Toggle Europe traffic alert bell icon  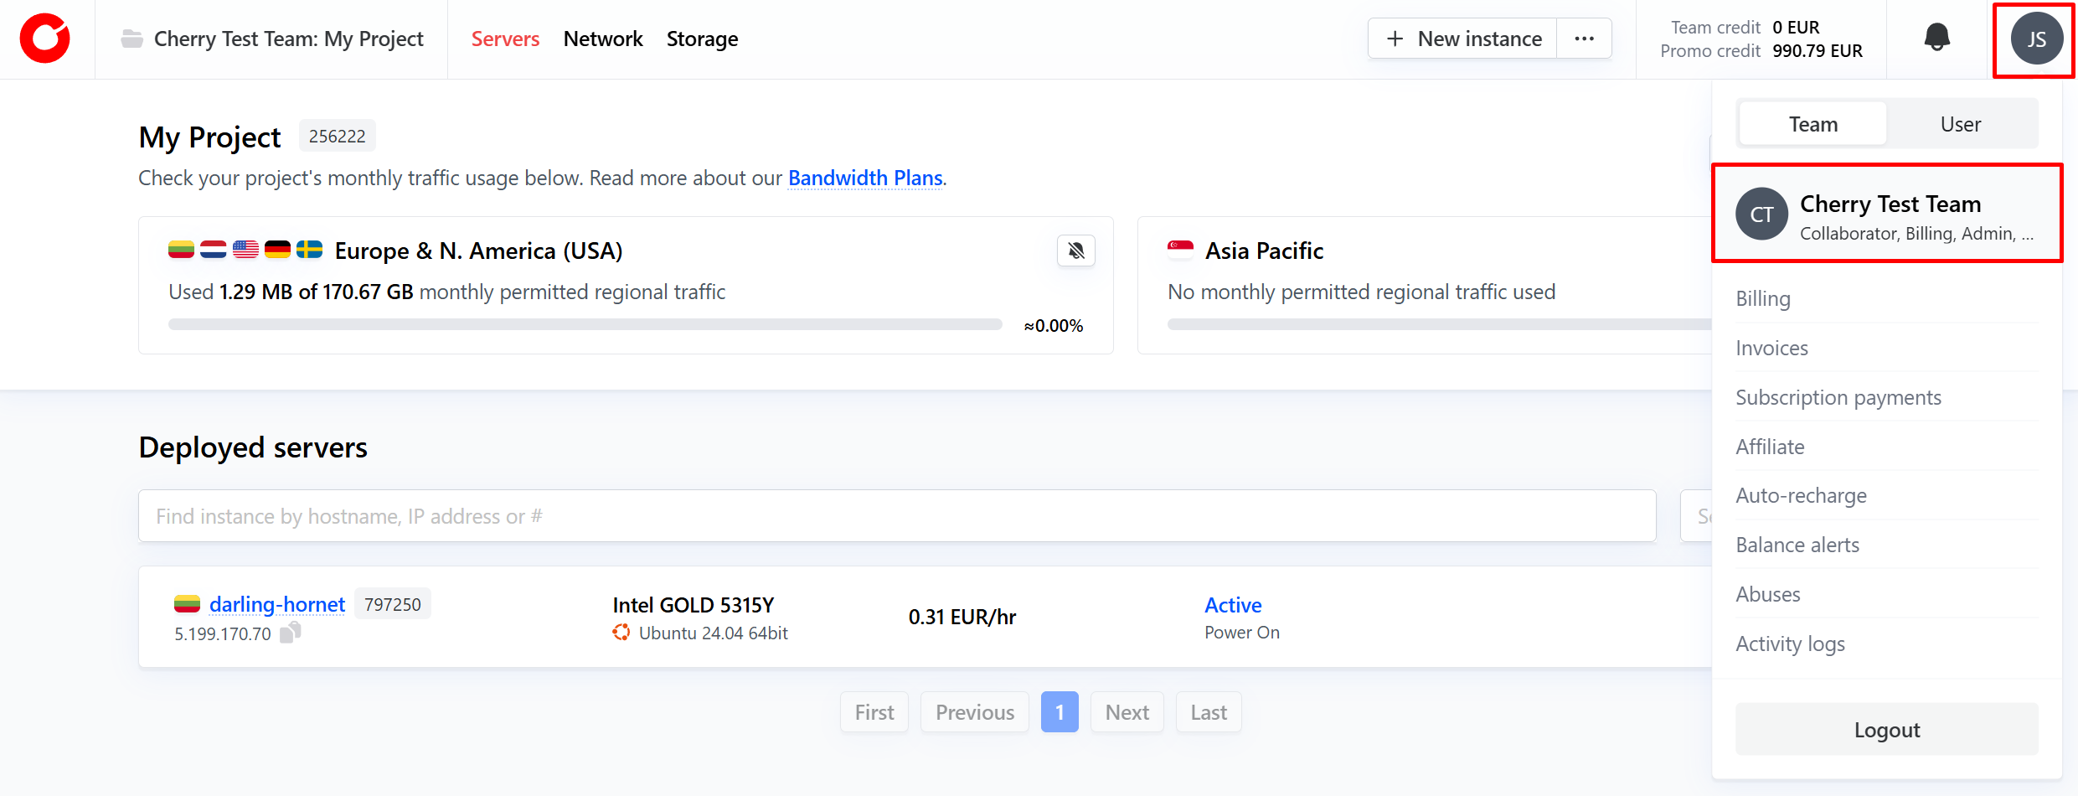point(1075,251)
